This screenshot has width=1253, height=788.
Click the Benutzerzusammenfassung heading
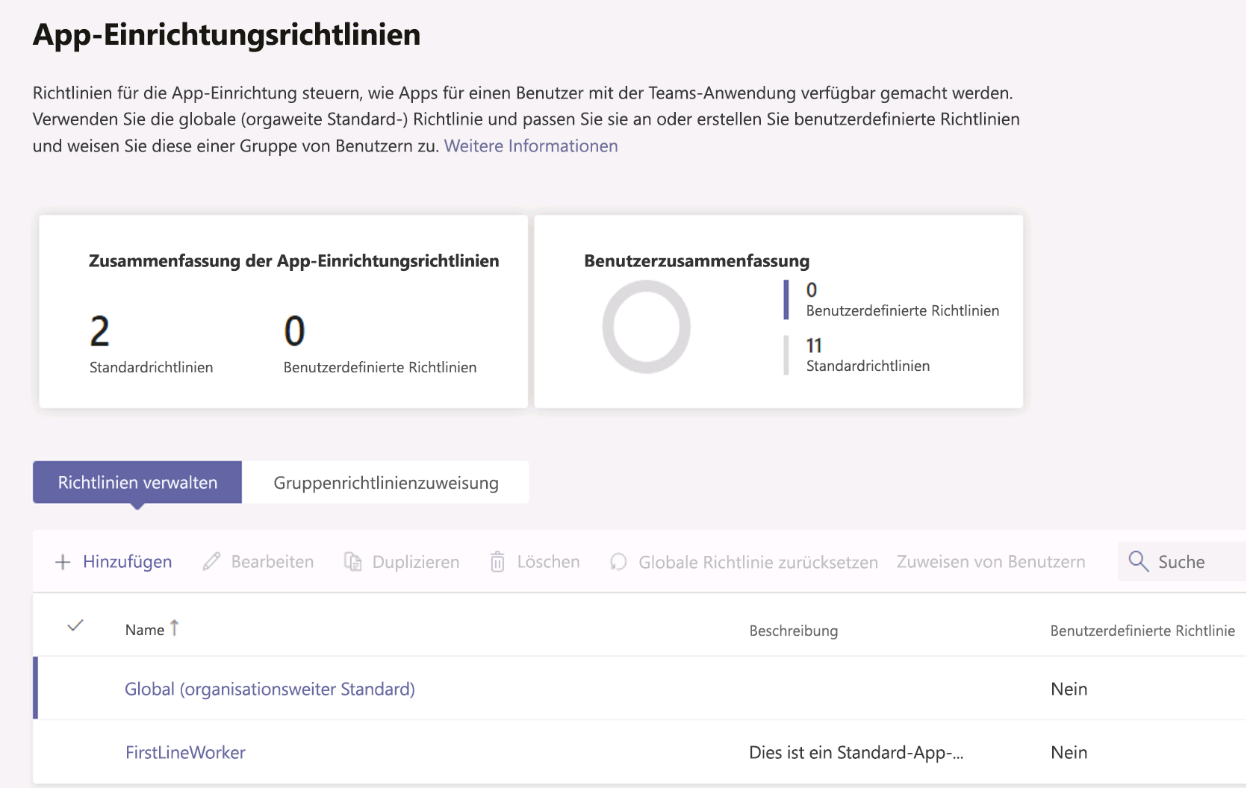pos(697,261)
